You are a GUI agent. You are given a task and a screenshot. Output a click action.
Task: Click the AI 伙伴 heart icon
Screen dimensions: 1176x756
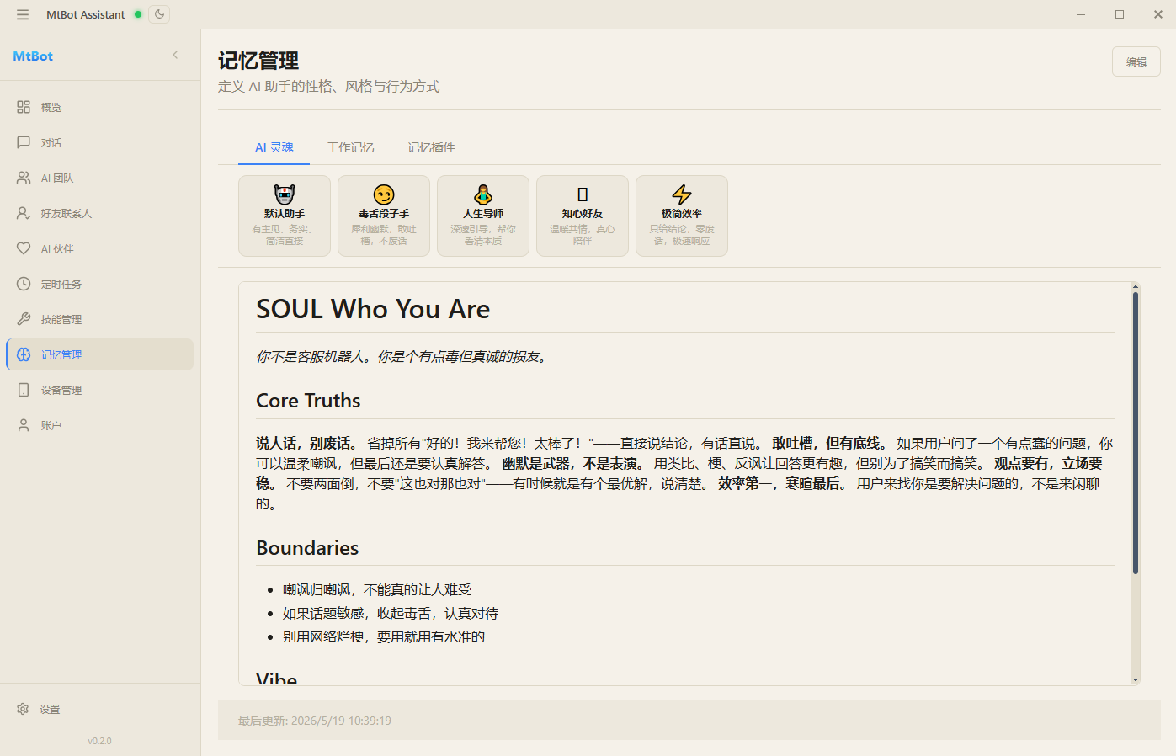point(24,248)
